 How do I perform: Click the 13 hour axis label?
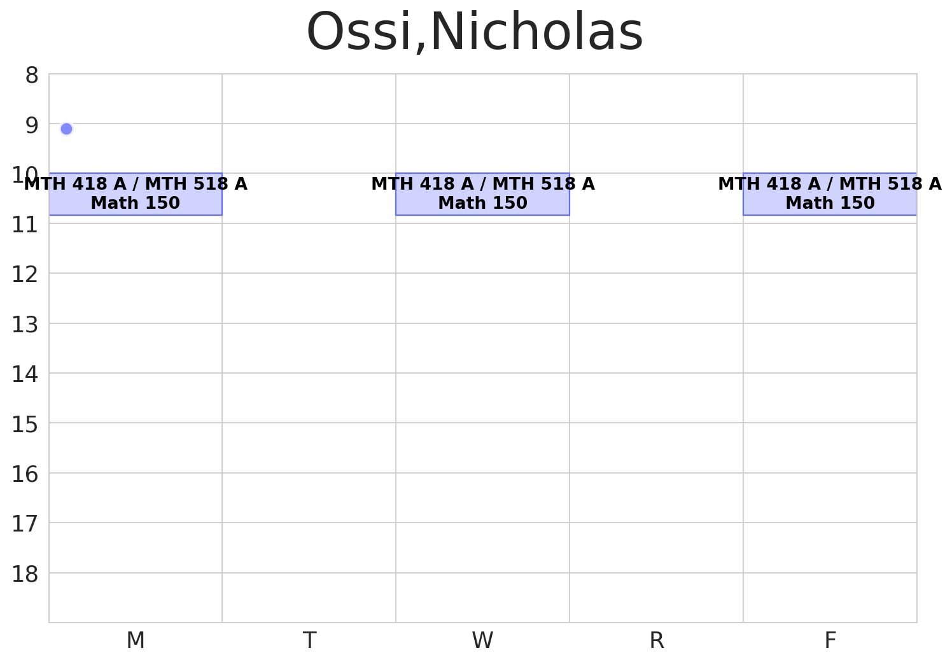click(25, 325)
